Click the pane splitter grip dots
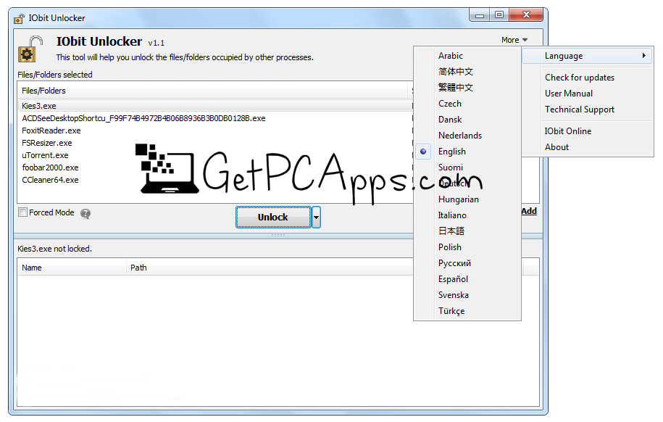Screen dimensions: 663x422 [x=278, y=236]
